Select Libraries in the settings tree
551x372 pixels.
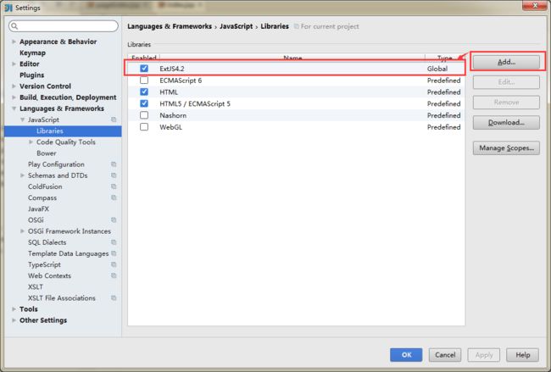50,130
